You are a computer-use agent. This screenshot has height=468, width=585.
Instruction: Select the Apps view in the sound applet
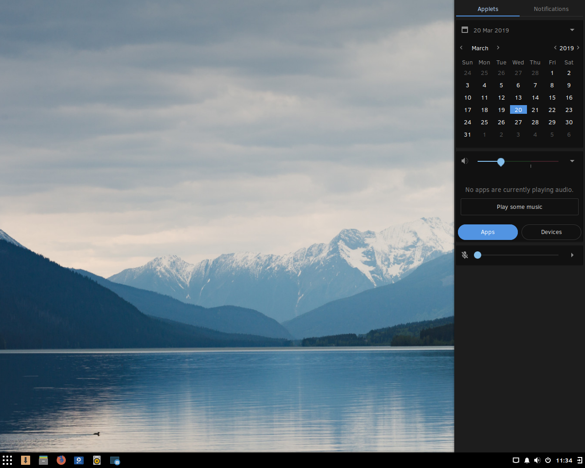(x=488, y=232)
